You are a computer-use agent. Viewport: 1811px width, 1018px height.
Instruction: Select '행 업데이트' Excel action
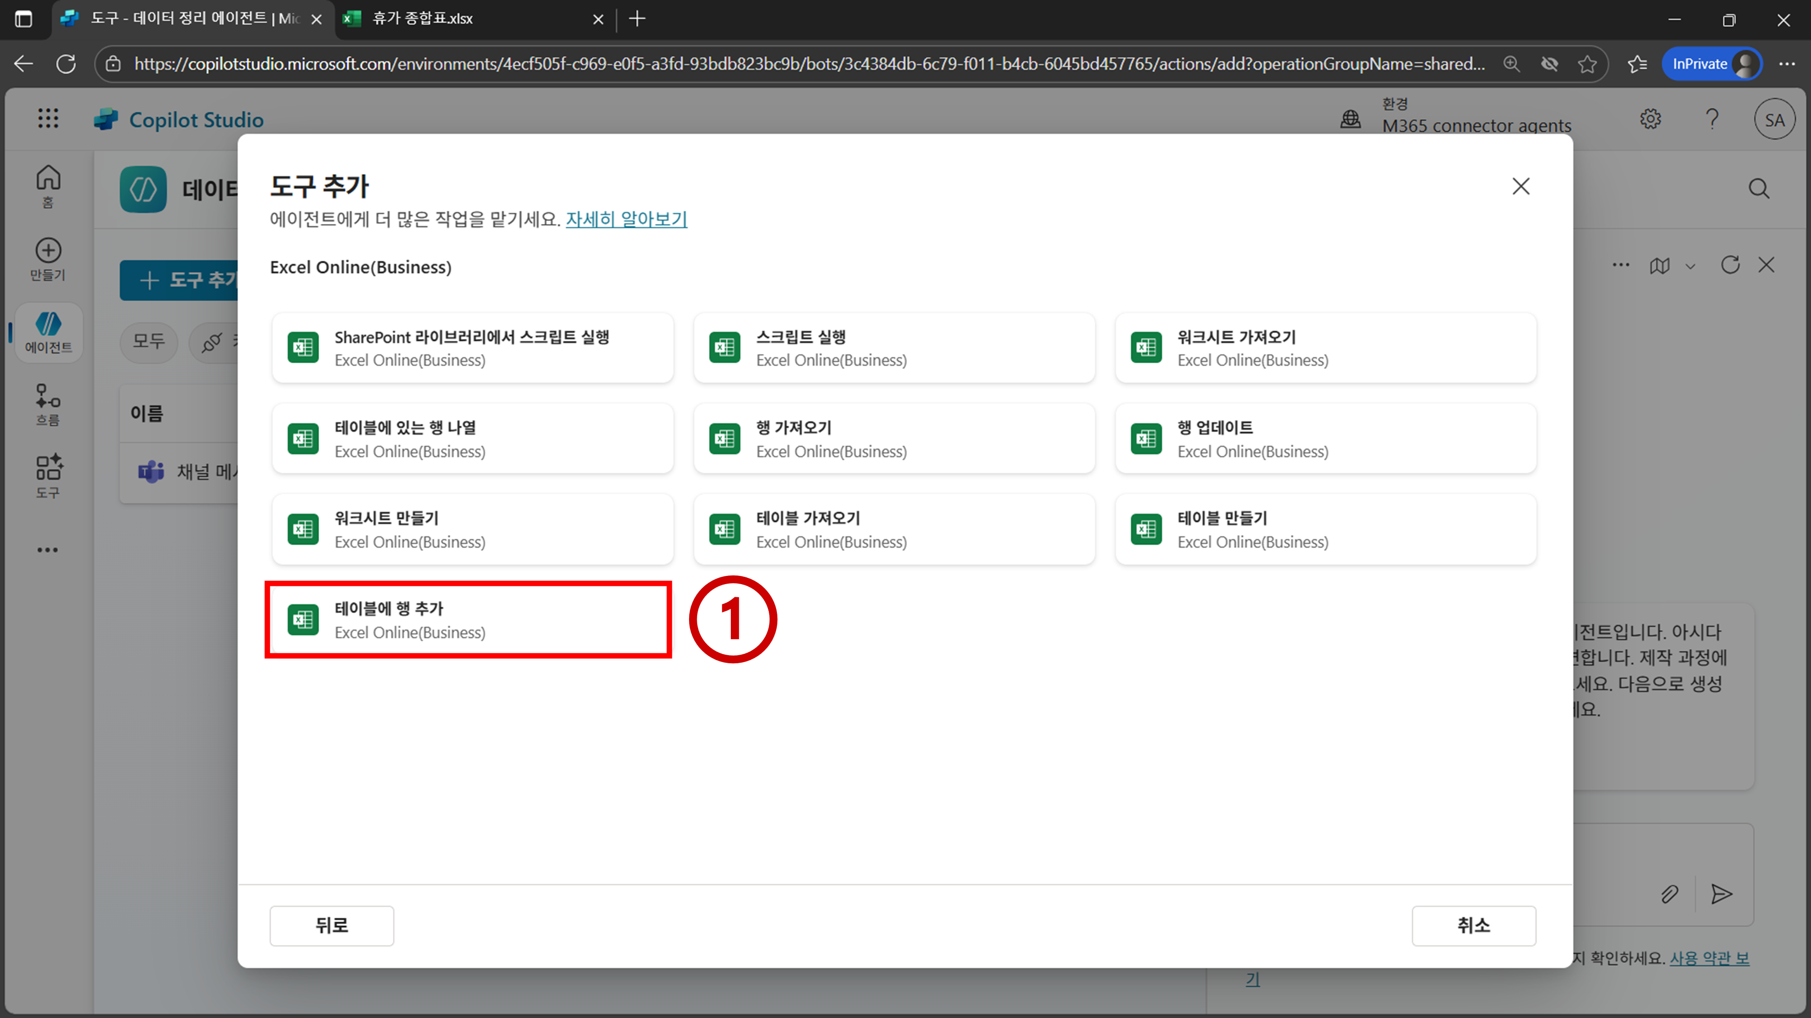coord(1324,438)
